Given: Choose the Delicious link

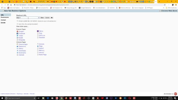Looking at the screenshot, I should pos(42,35).
